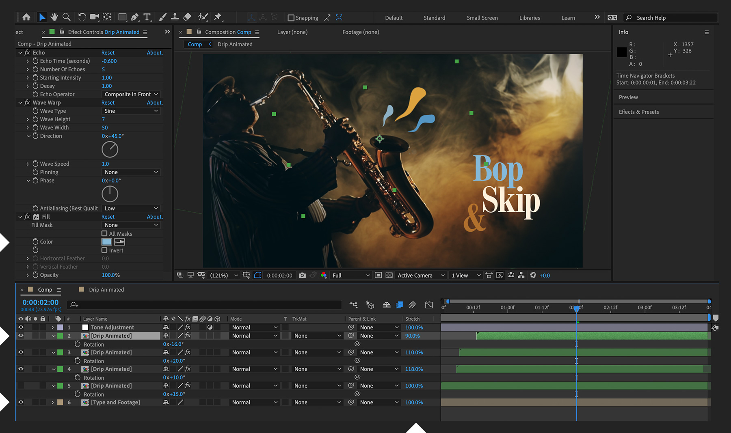Toggle the Snapping checkbox in the toolbar

point(291,17)
